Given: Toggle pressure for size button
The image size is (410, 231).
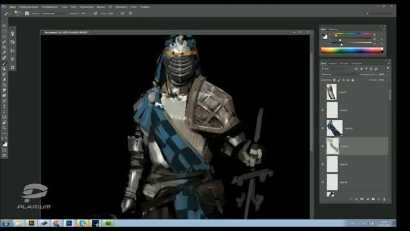Looking at the screenshot, I should point(130,13).
